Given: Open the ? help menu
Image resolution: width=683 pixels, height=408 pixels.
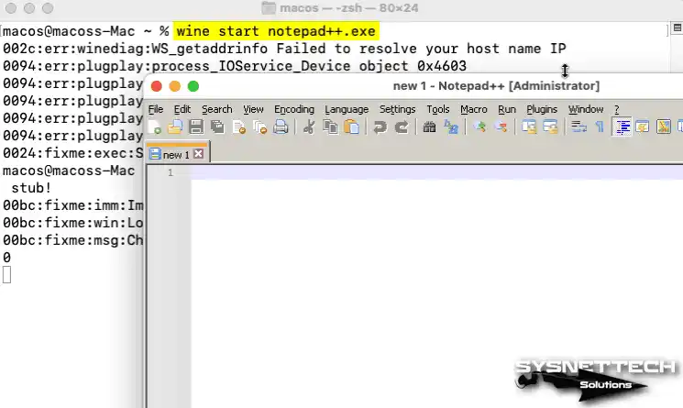Looking at the screenshot, I should [x=616, y=109].
